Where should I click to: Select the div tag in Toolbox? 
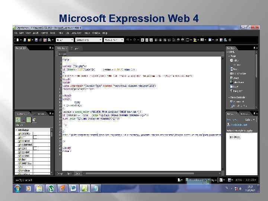[x=234, y=61]
